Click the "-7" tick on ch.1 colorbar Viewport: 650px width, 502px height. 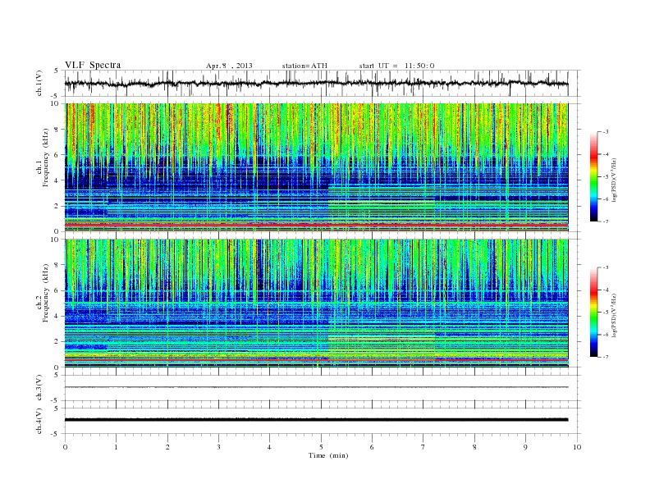[x=605, y=221]
